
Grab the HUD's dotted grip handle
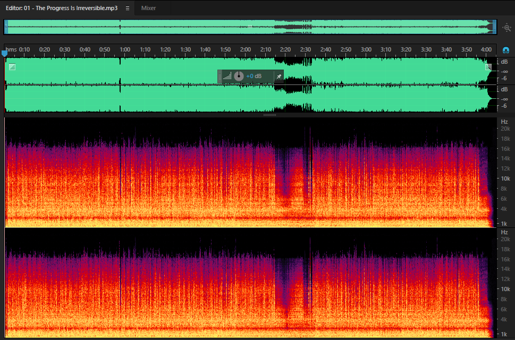tap(219, 76)
